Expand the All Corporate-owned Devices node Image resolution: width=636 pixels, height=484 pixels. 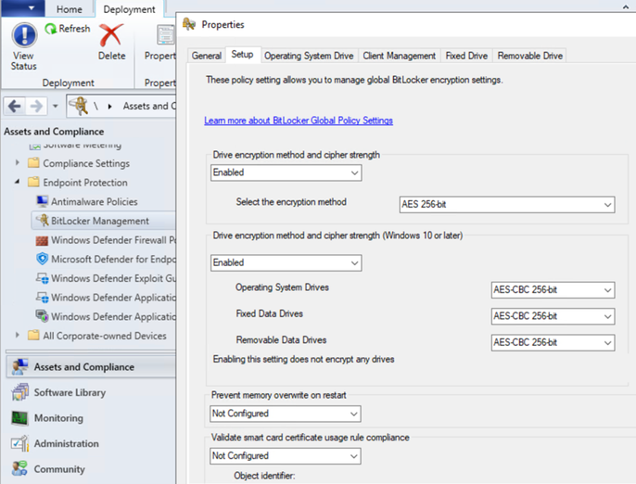(x=17, y=335)
